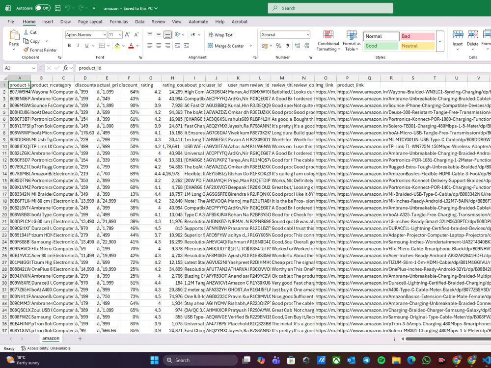Image resolution: width=491 pixels, height=368 pixels.
Task: Apply the Bad cell style
Action: pos(417,36)
